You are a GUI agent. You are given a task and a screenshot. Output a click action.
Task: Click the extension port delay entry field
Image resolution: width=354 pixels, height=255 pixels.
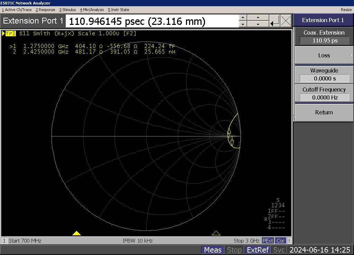pyautogui.click(x=151, y=21)
